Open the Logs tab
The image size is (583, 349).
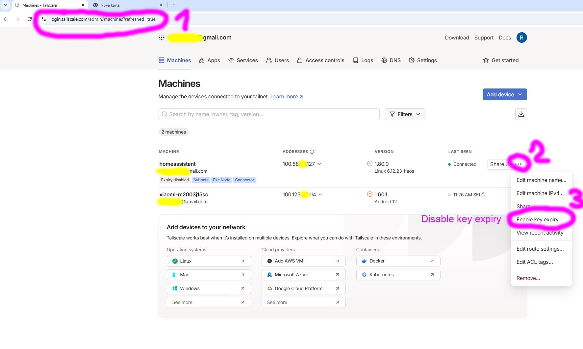363,60
